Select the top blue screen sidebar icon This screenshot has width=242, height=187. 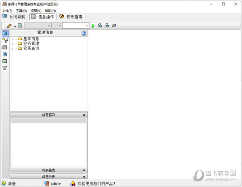pos(5,33)
